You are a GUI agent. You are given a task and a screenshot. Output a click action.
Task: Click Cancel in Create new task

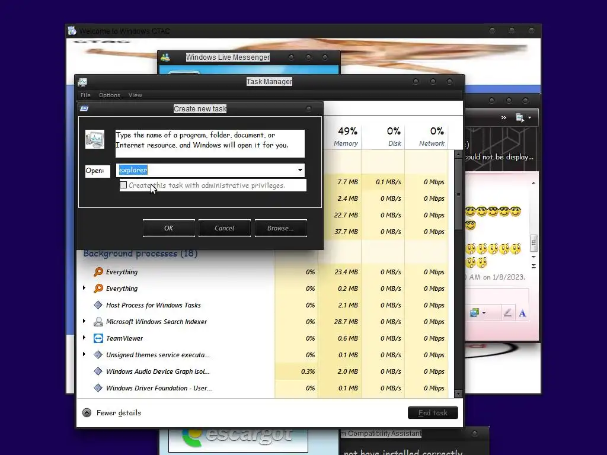click(x=225, y=228)
